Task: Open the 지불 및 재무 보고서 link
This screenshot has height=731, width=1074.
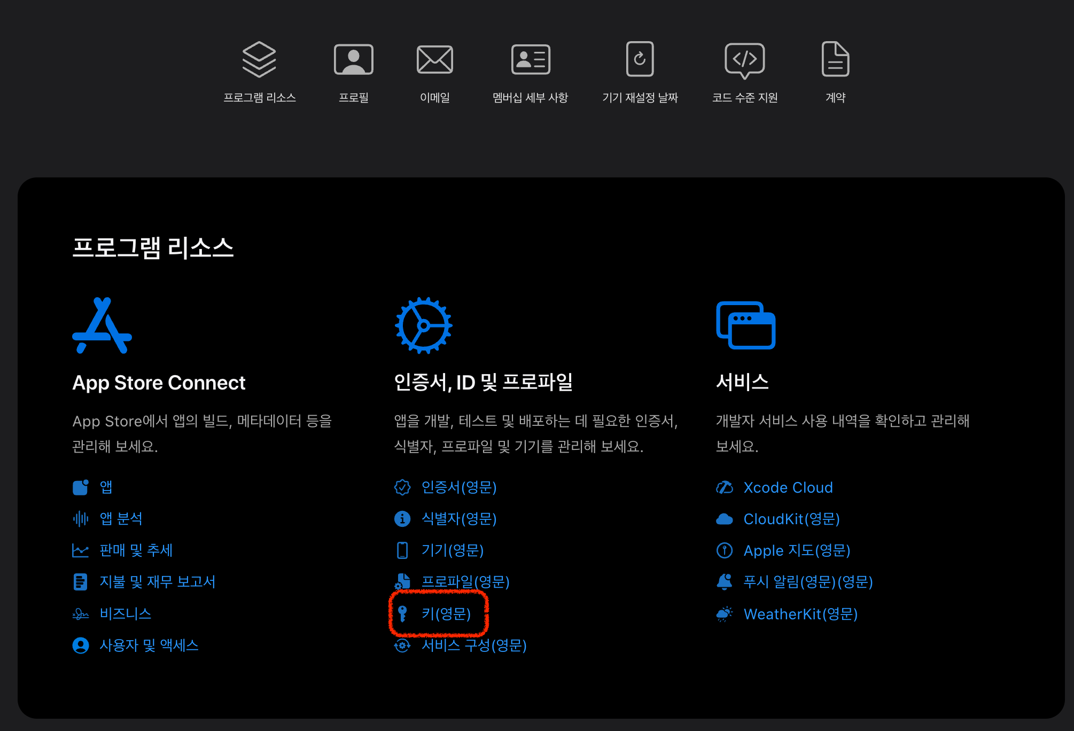Action: tap(158, 582)
